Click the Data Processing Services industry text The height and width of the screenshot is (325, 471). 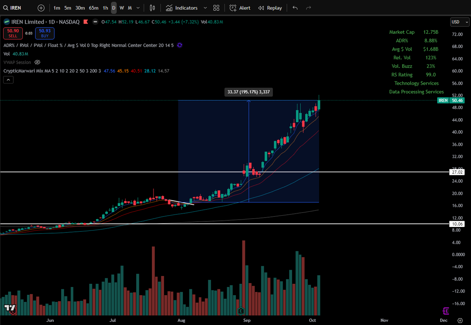pos(416,92)
